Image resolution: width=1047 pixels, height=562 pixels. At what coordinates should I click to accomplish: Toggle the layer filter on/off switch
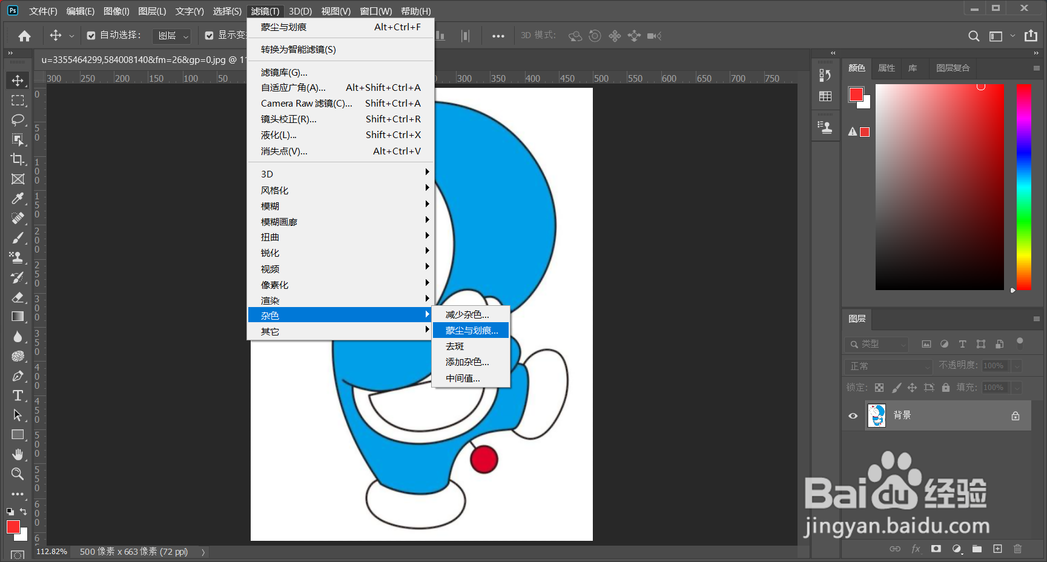click(x=1020, y=343)
